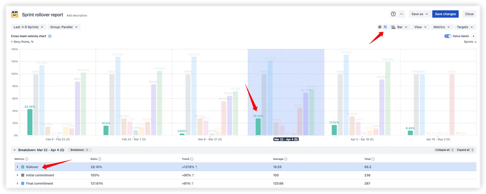
Task: Click the Sprint rollover report title
Action: coord(42,15)
